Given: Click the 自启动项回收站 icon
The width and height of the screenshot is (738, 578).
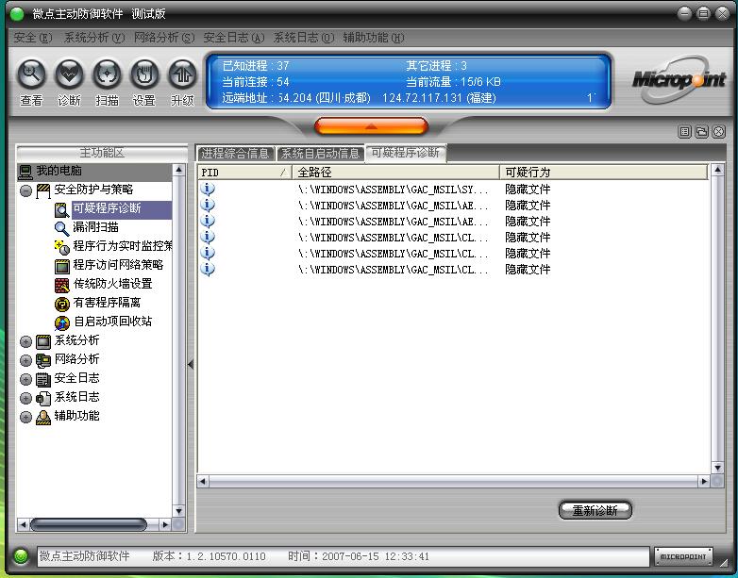Looking at the screenshot, I should [61, 322].
